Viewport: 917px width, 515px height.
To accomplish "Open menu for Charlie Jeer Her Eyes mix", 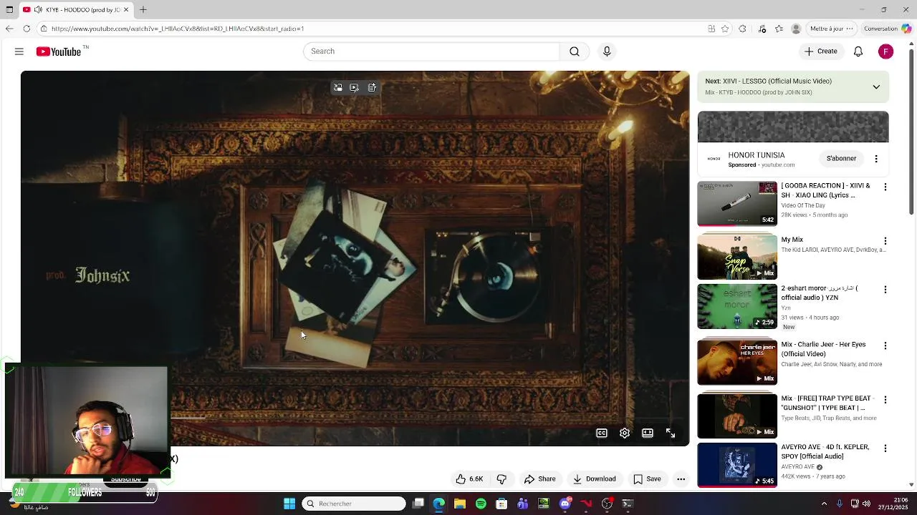I will [885, 345].
